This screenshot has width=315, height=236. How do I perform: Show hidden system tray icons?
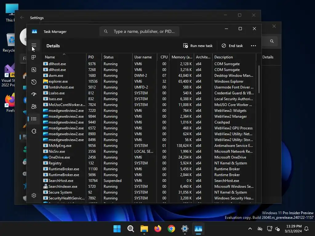[250, 229]
